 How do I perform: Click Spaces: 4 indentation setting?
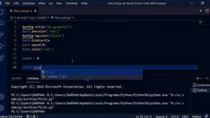tap(161, 117)
